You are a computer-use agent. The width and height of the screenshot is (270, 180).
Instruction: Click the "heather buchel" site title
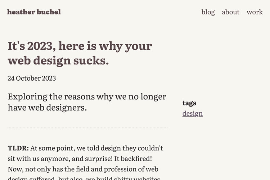point(34,12)
